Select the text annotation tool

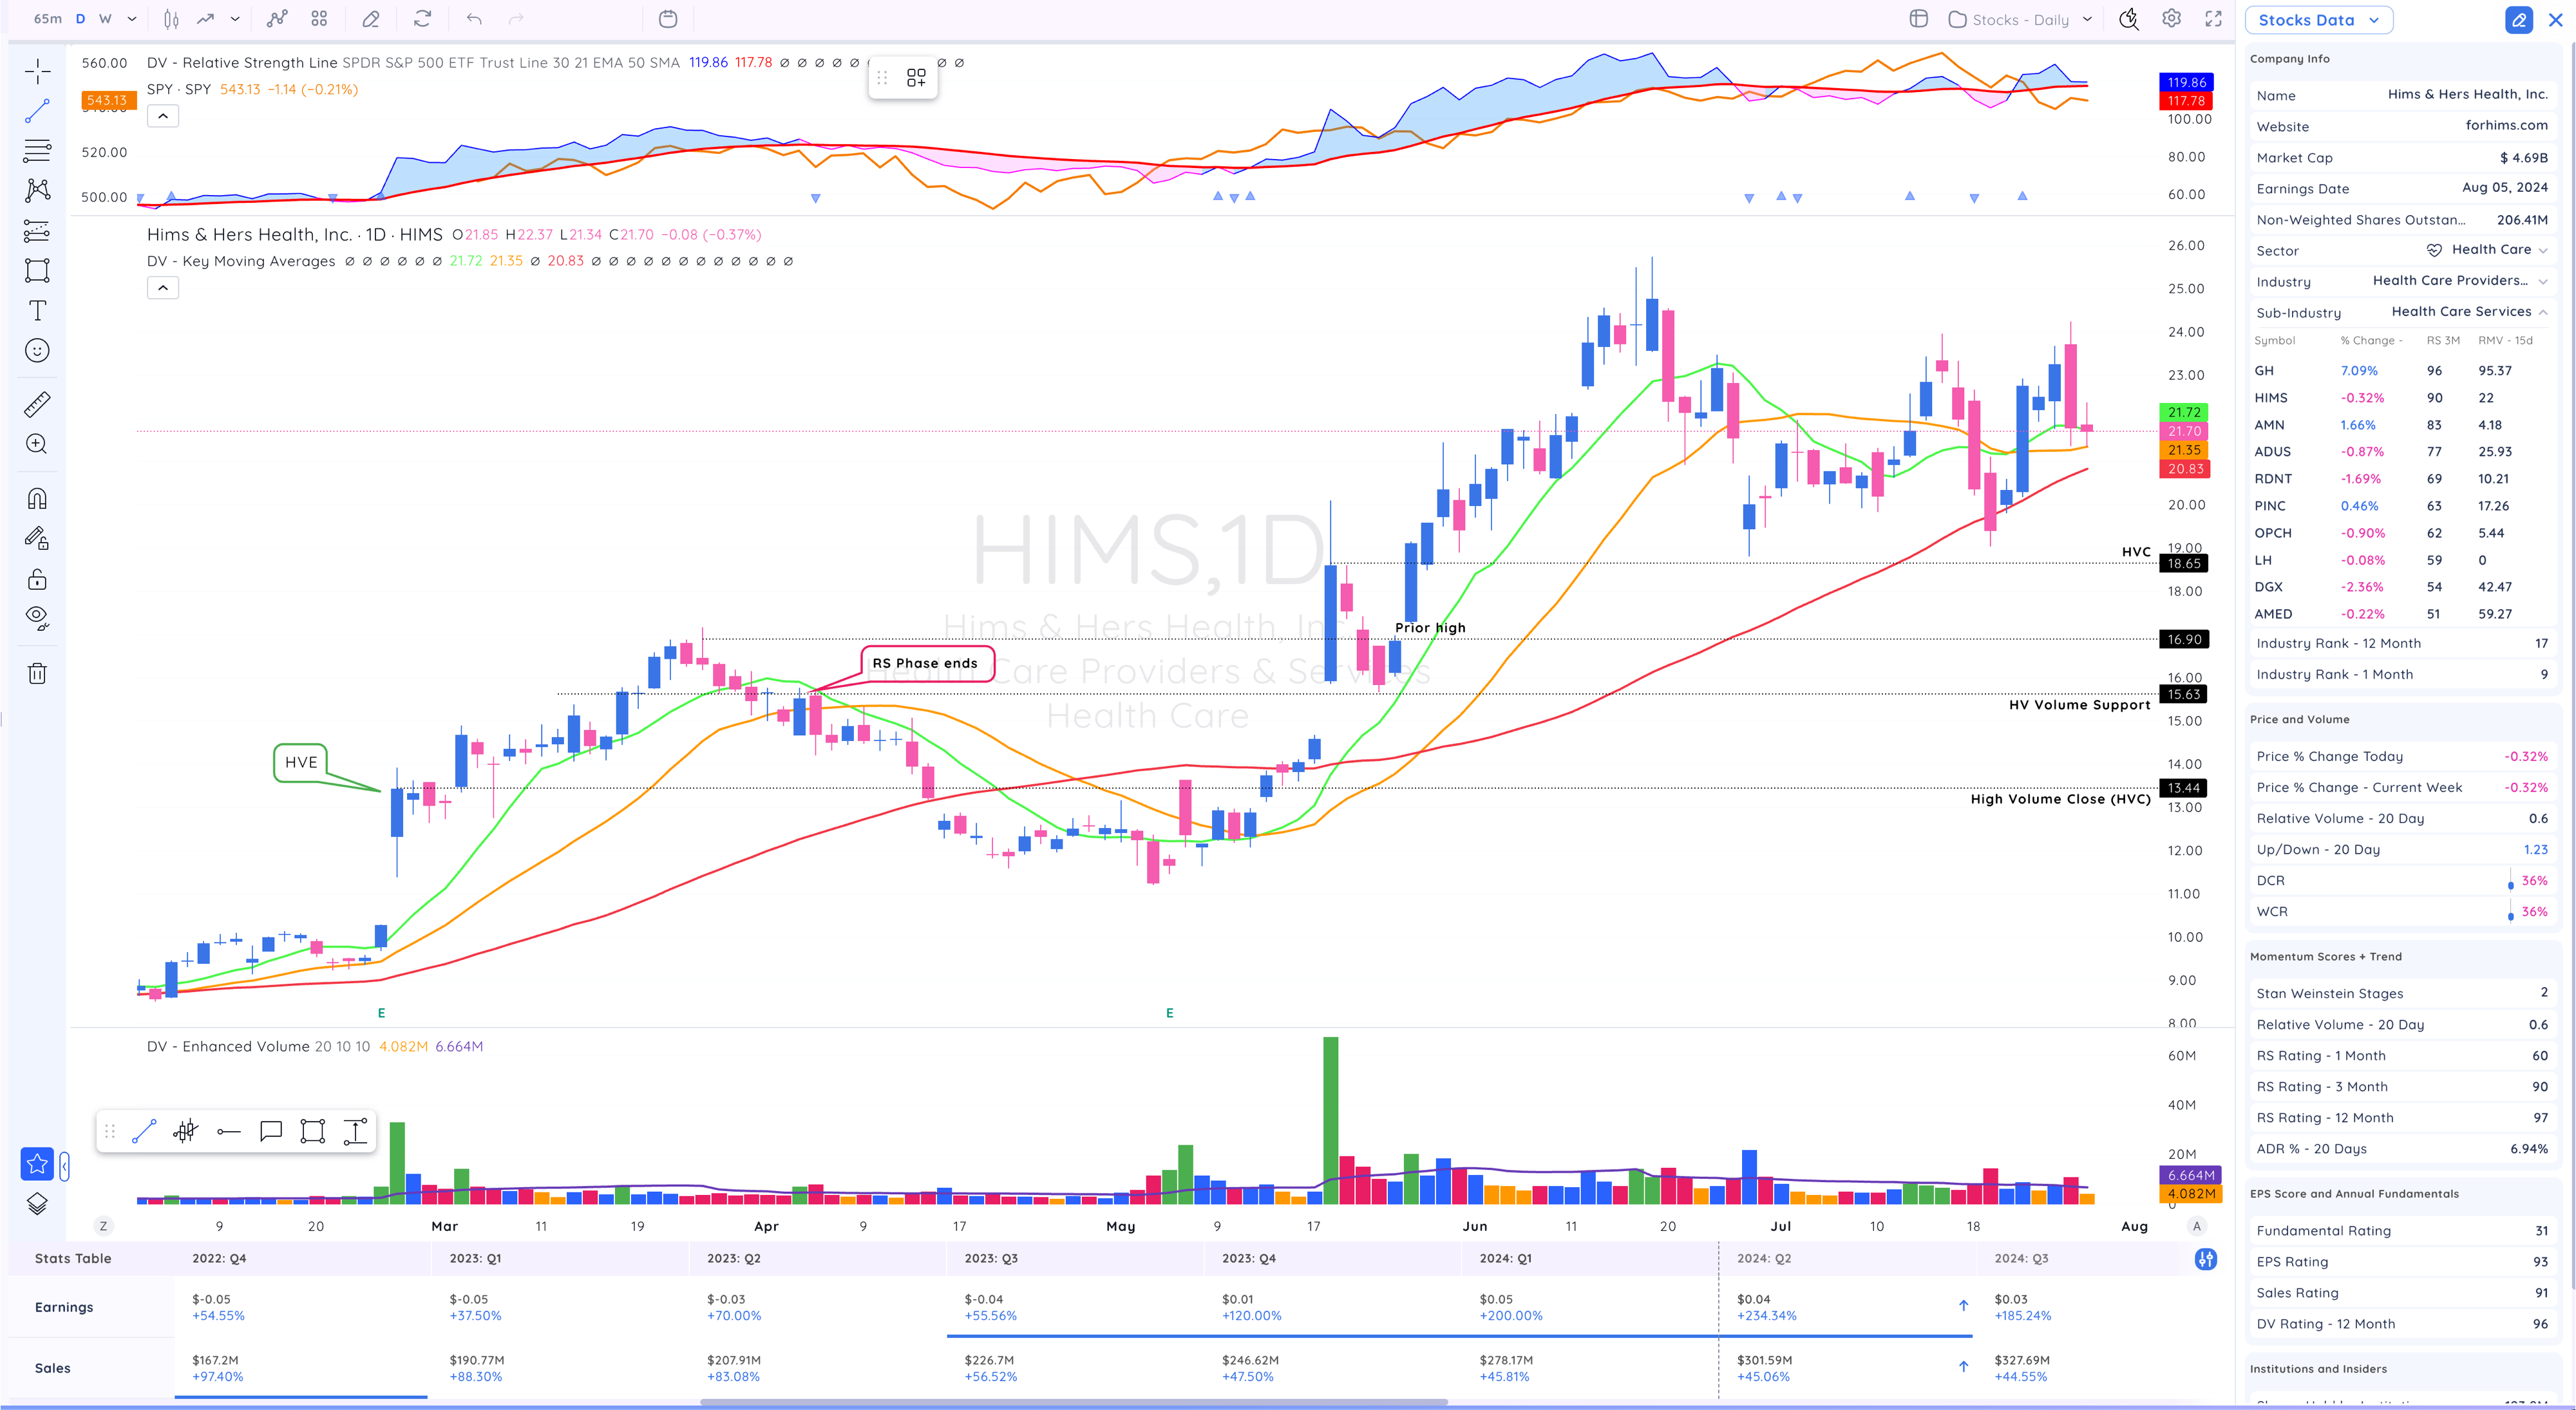coord(37,311)
